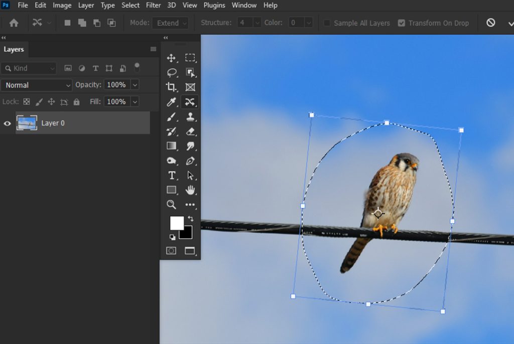Open the Color value dropdown

coord(309,23)
